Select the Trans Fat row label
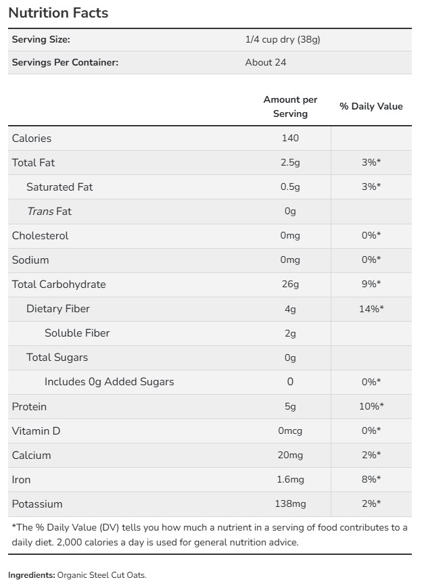This screenshot has width=422, height=588. click(x=49, y=212)
